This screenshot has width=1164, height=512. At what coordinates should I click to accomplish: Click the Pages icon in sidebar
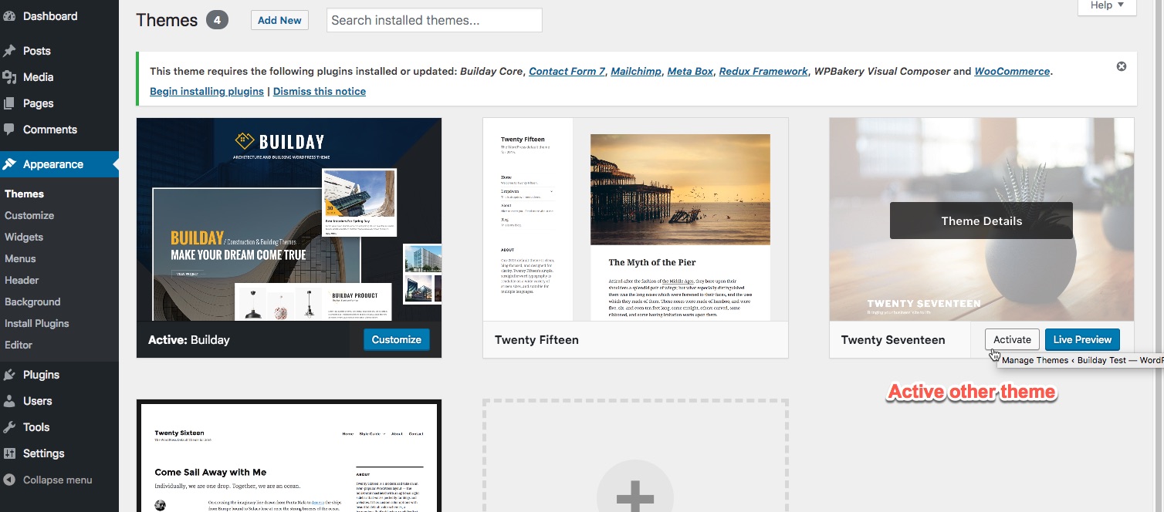pos(9,103)
